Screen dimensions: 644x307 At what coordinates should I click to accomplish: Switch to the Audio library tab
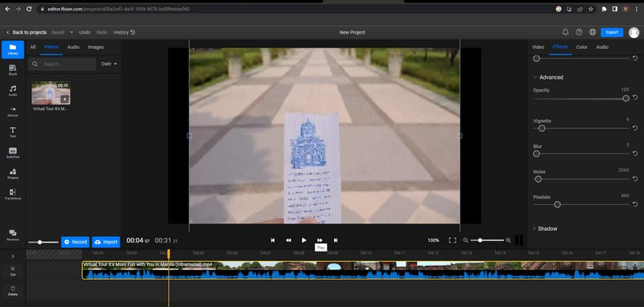(73, 47)
